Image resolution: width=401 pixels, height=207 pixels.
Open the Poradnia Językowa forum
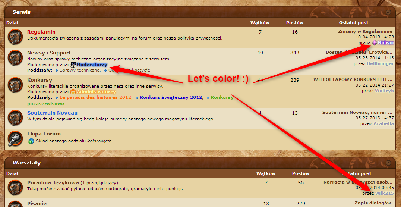coord(53,183)
